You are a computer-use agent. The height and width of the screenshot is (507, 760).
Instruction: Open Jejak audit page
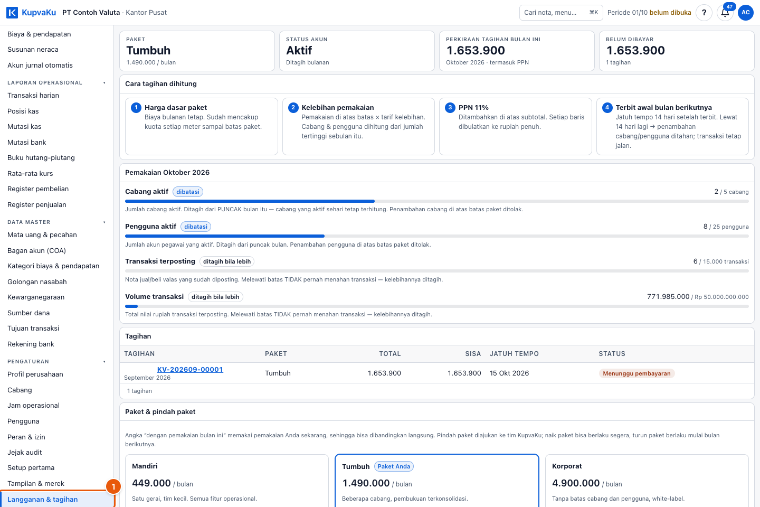56,453
